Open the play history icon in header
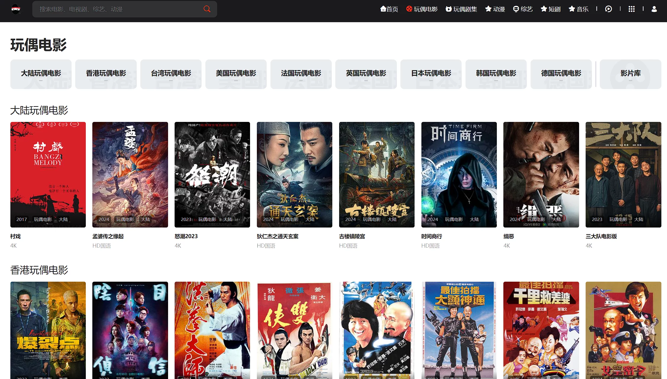 tap(608, 9)
